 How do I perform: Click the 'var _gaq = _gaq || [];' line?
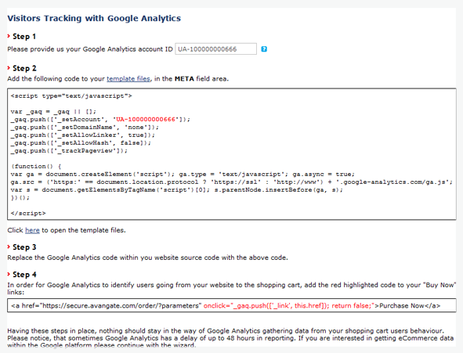pyautogui.click(x=53, y=112)
